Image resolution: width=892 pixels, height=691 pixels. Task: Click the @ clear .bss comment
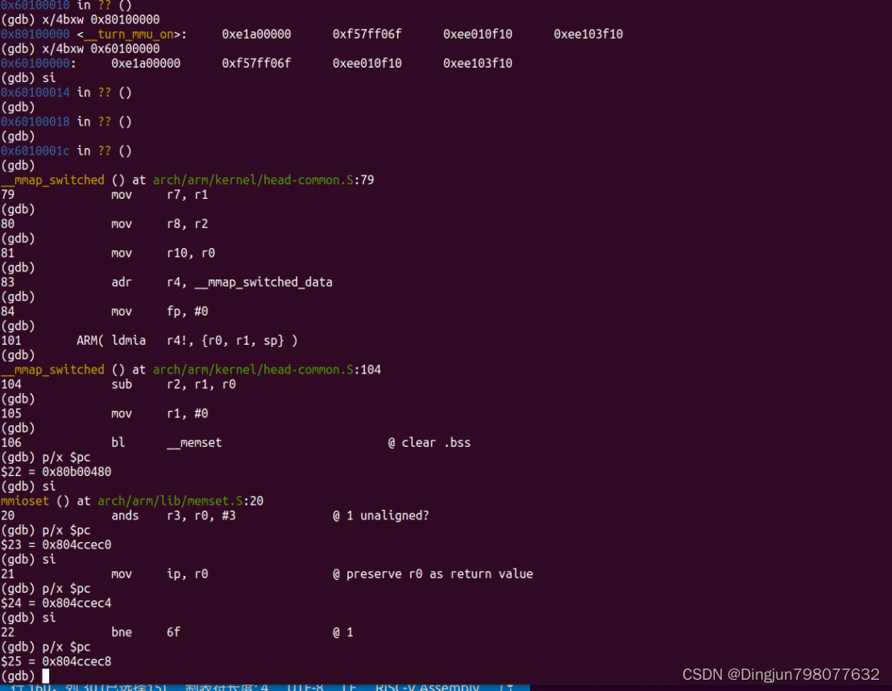tap(429, 442)
